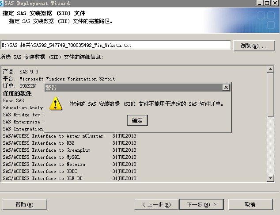This screenshot has width=280, height=215.
Task: Click the 确定 button in the warning dialog
Action: [137, 121]
